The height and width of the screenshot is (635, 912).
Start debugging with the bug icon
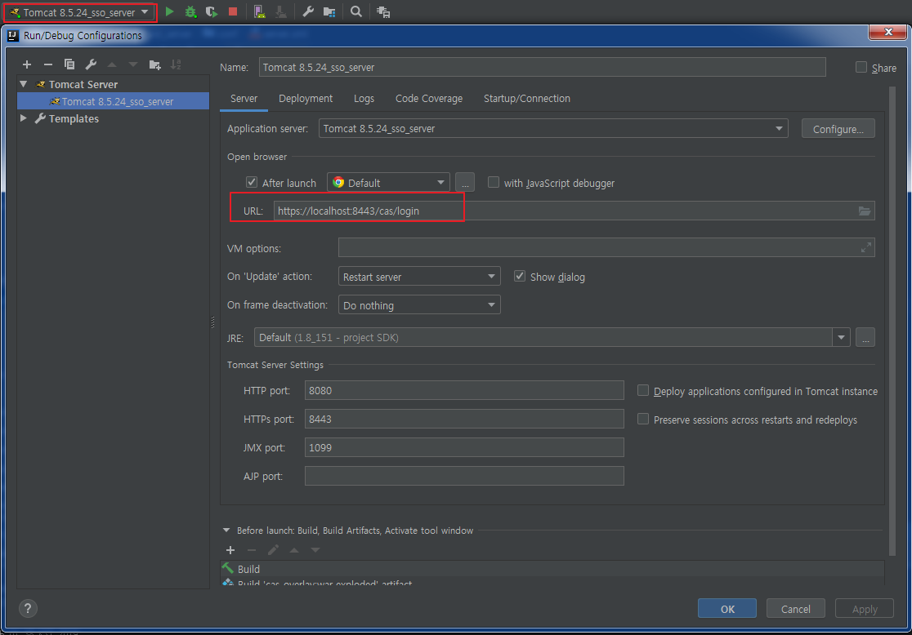point(190,11)
